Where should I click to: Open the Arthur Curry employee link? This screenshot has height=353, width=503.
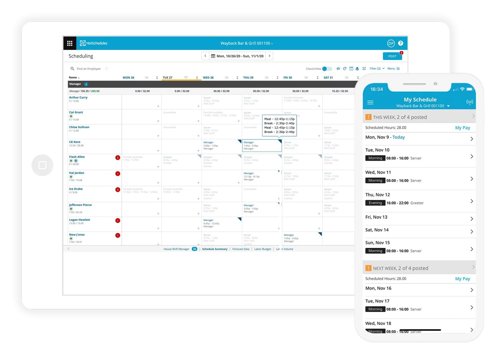pyautogui.click(x=78, y=97)
